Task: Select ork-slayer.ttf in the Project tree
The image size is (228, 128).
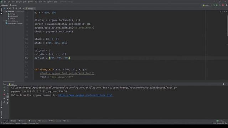Action: (13, 16)
